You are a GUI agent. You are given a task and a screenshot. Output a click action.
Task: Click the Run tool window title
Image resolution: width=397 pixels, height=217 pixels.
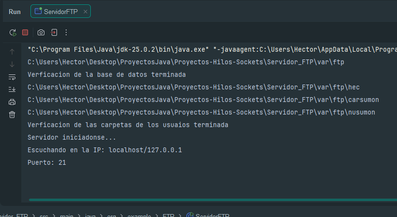point(14,12)
